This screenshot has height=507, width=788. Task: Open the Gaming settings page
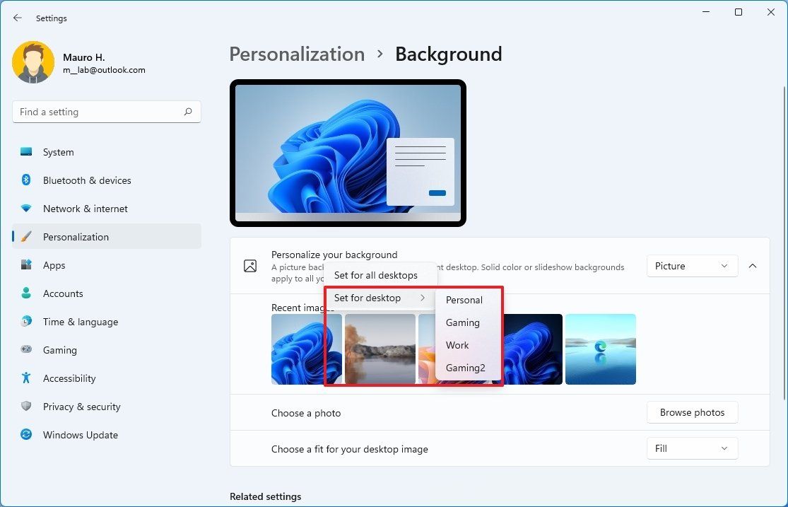59,350
